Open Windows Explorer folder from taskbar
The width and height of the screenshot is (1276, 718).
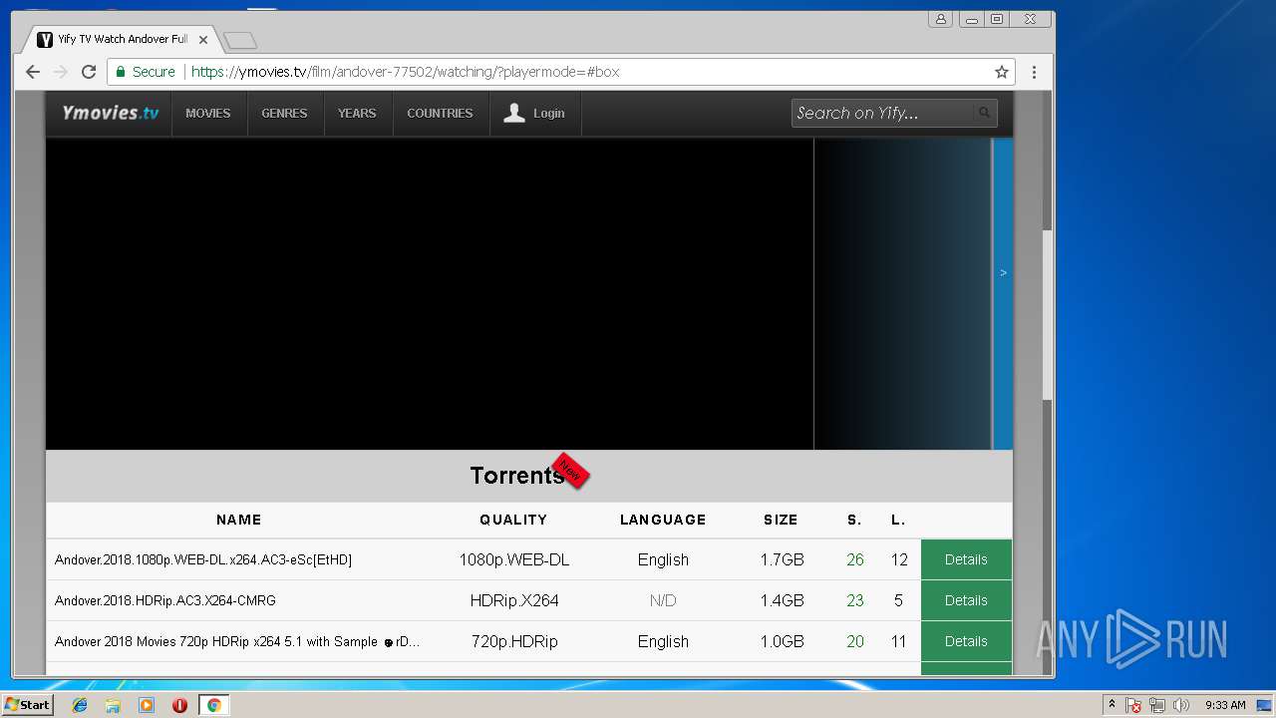pyautogui.click(x=113, y=705)
